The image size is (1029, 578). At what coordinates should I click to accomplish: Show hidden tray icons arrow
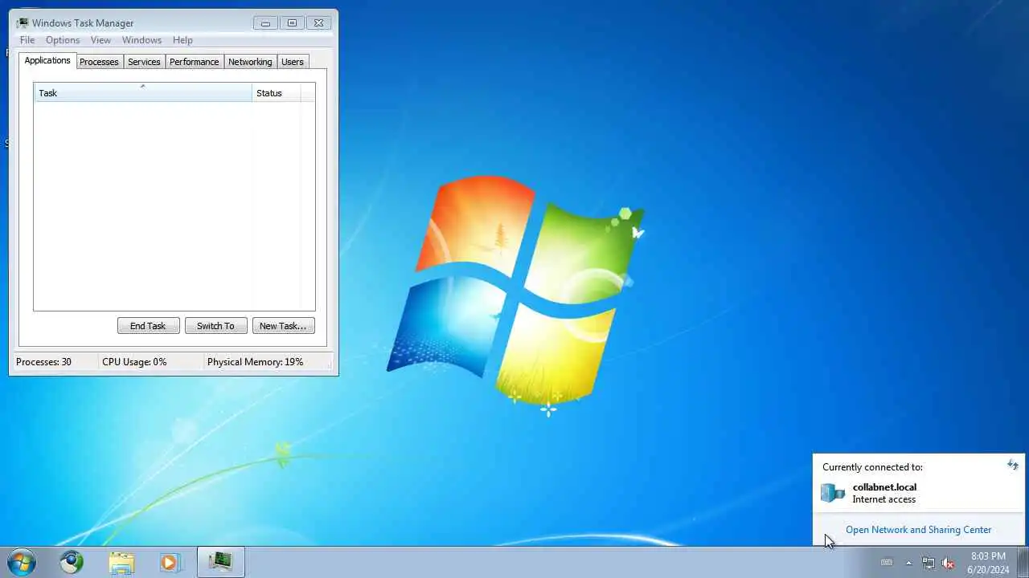(x=908, y=563)
